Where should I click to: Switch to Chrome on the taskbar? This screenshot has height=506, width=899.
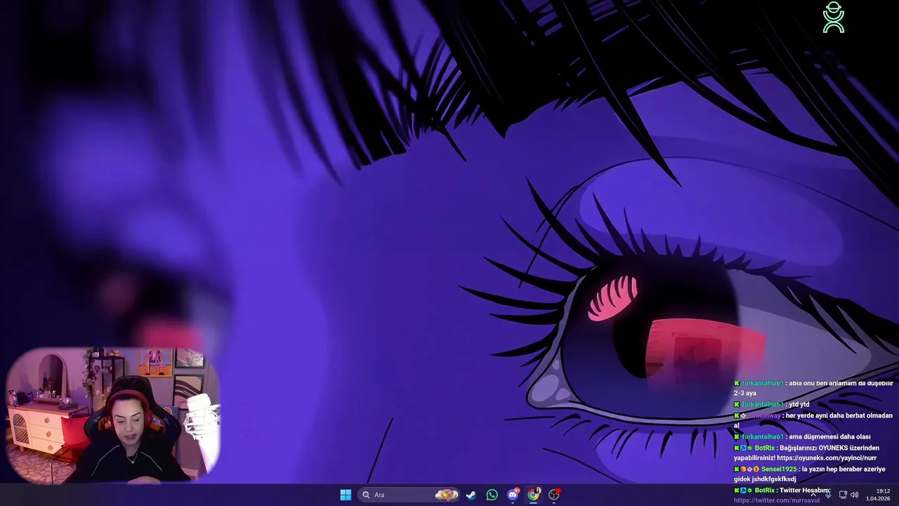click(x=533, y=495)
